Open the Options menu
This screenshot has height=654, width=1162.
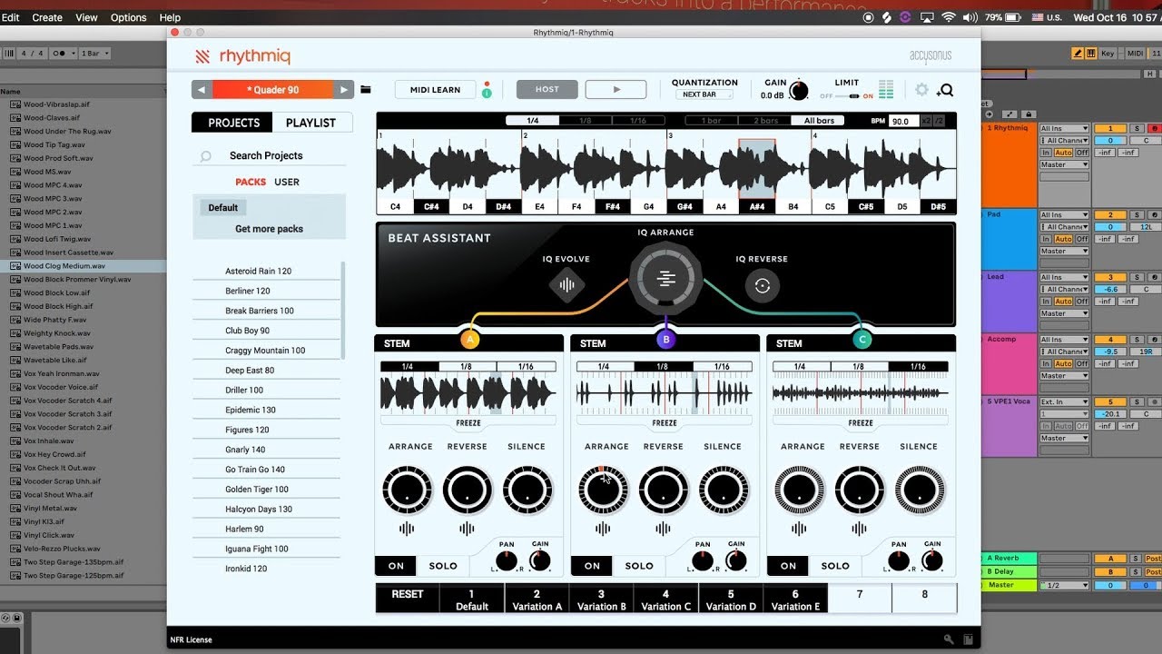128,17
